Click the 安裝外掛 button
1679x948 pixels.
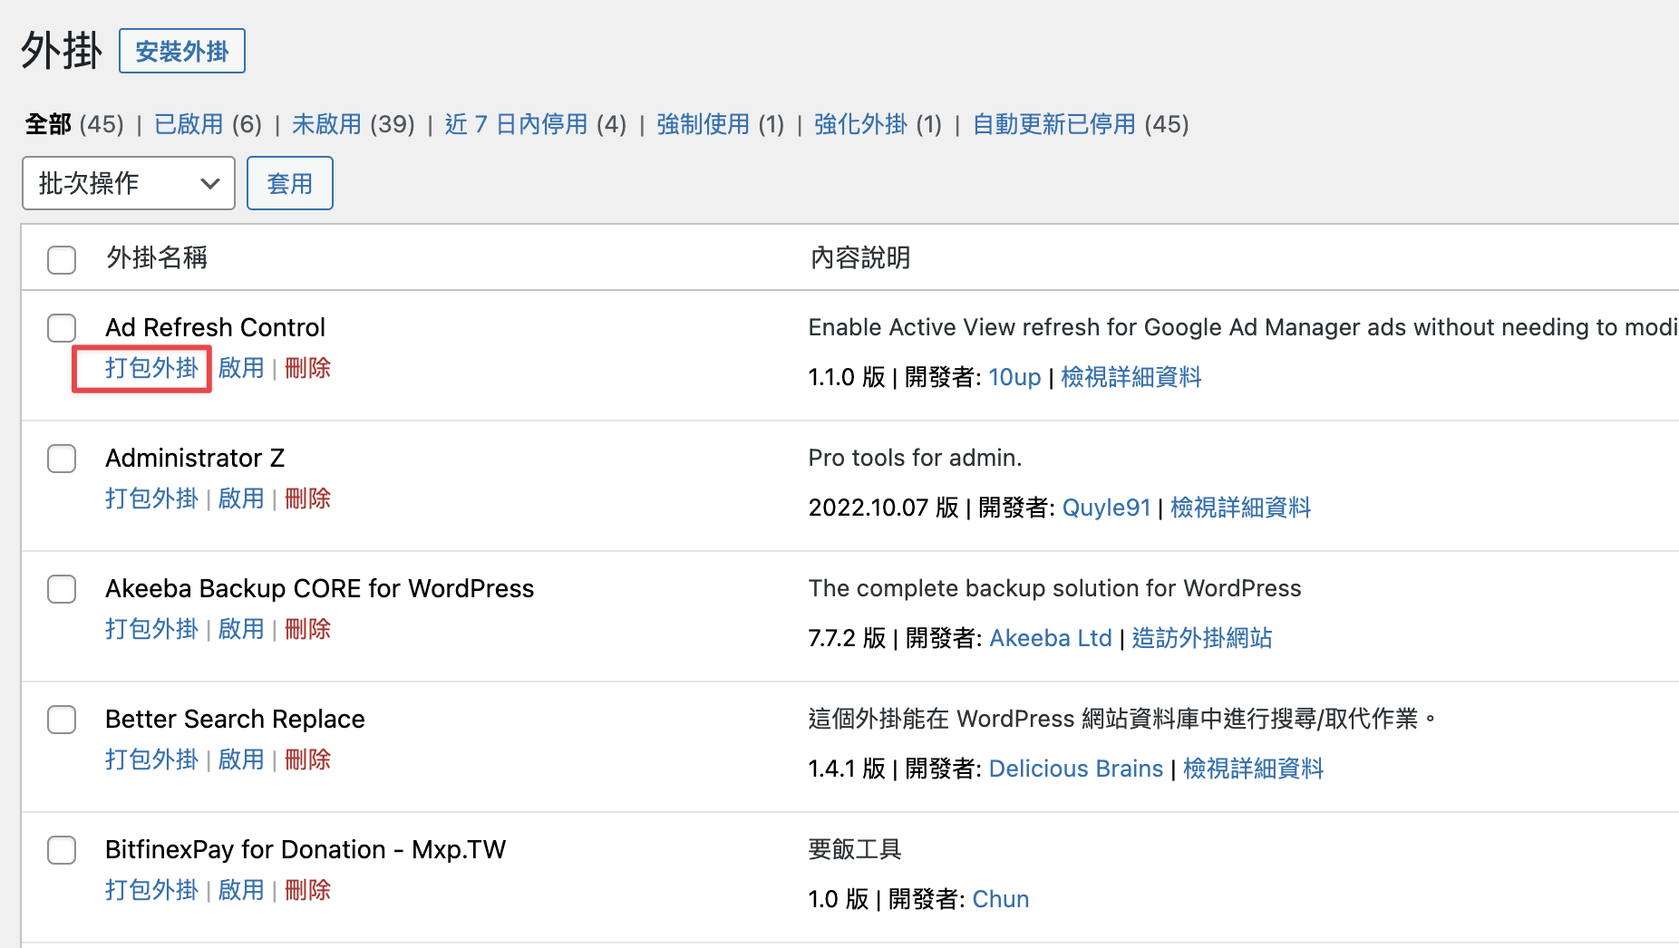click(182, 52)
